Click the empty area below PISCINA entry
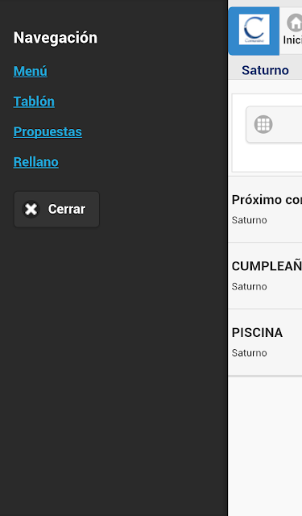 click(265, 447)
